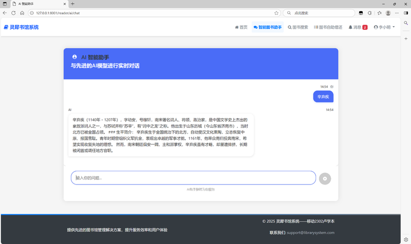Open the browser profile avatar

click(388, 13)
